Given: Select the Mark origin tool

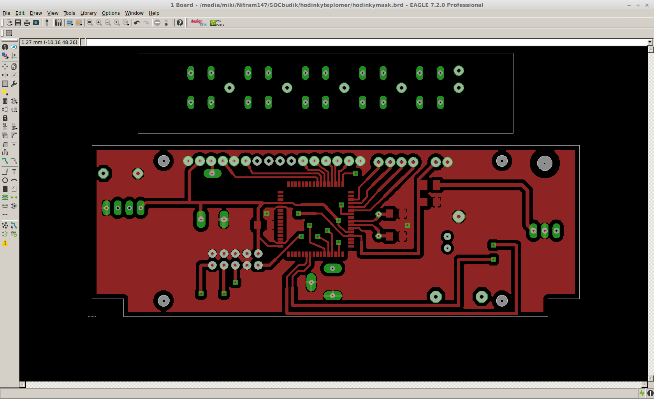Looking at the screenshot, I should (14, 56).
